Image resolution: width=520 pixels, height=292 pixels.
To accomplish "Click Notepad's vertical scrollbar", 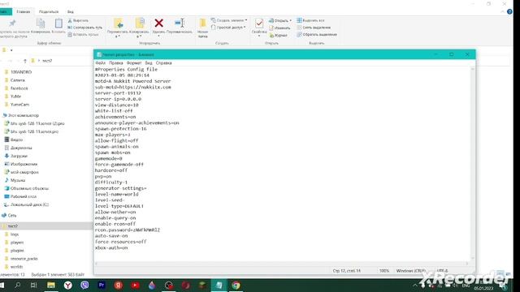I will pyautogui.click(x=473, y=164).
